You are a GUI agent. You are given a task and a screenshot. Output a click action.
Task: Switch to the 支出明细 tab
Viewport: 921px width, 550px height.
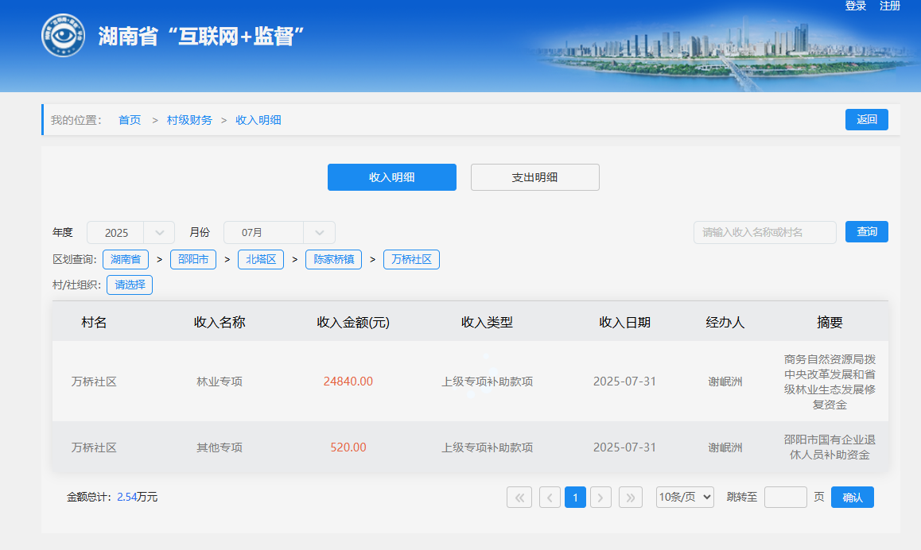[534, 177]
